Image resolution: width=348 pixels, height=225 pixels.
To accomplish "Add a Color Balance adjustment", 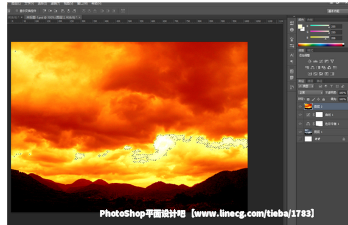I will [x=313, y=67].
